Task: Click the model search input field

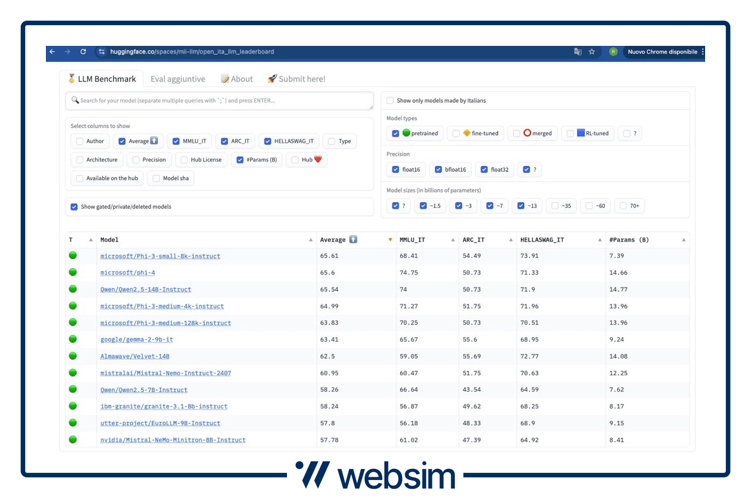Action: click(220, 101)
